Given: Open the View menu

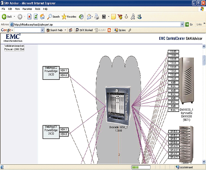Looking at the screenshot, I should 17,9.
